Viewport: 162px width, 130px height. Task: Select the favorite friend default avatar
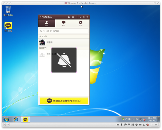(42, 54)
